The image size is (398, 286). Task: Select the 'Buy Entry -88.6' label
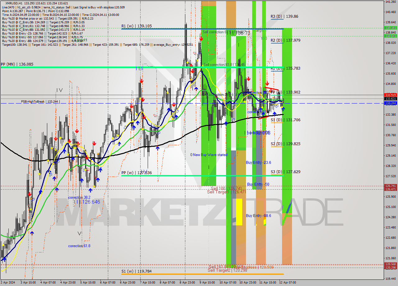[258, 216]
